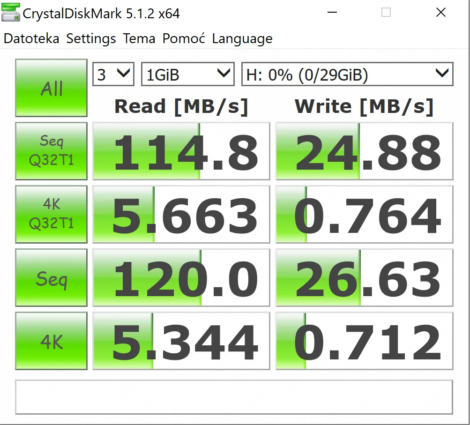Click the Write [MB/s] column header
This screenshot has width=470, height=425.
coord(364,107)
